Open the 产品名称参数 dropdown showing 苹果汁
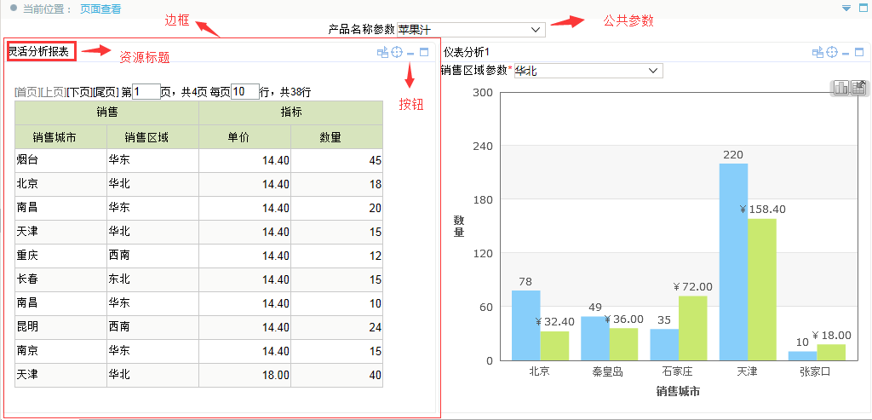This screenshot has width=872, height=420. (x=471, y=30)
